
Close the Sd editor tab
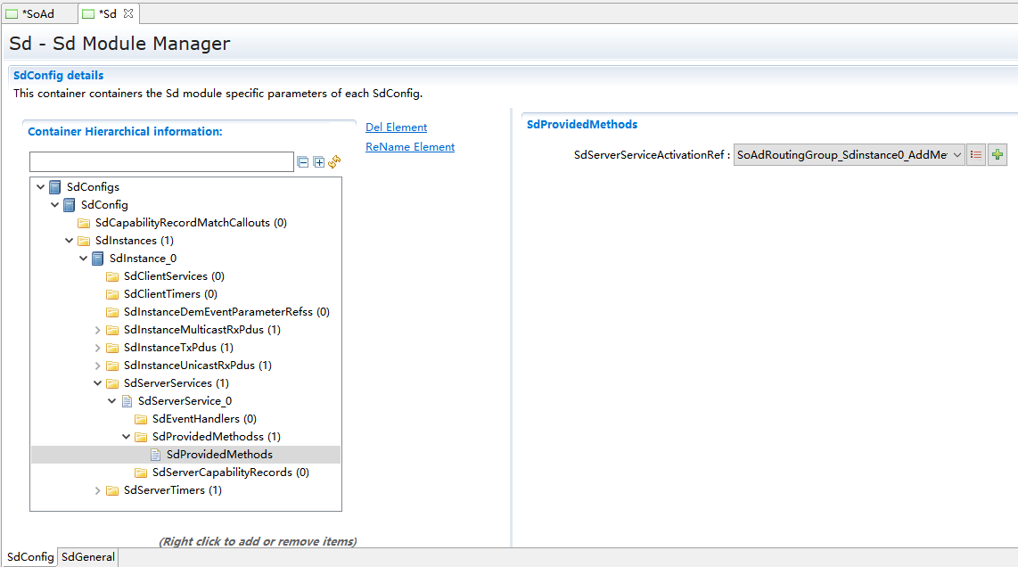point(127,13)
